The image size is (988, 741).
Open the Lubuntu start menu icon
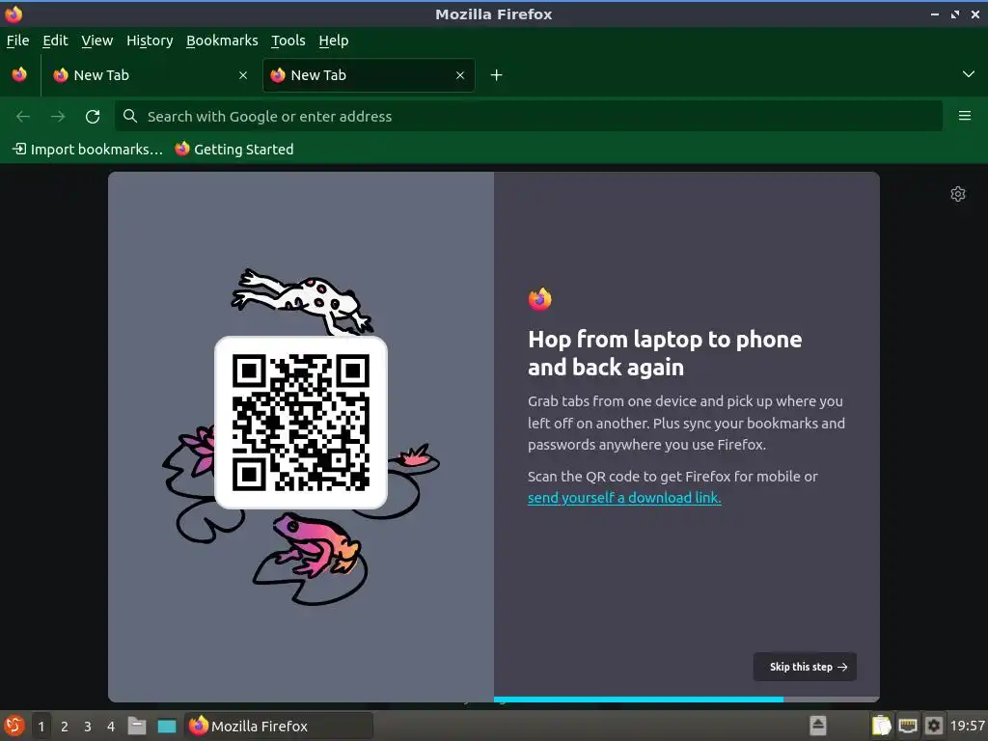coord(14,726)
